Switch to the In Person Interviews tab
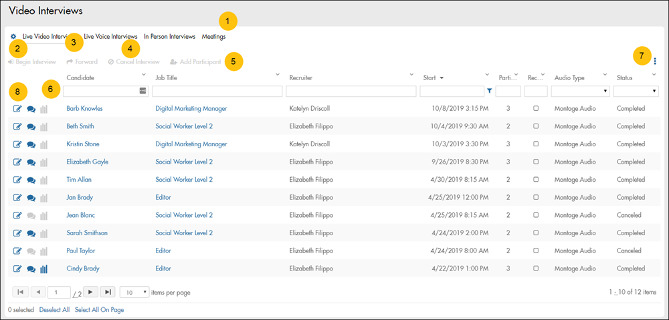The height and width of the screenshot is (320, 669). 169,37
